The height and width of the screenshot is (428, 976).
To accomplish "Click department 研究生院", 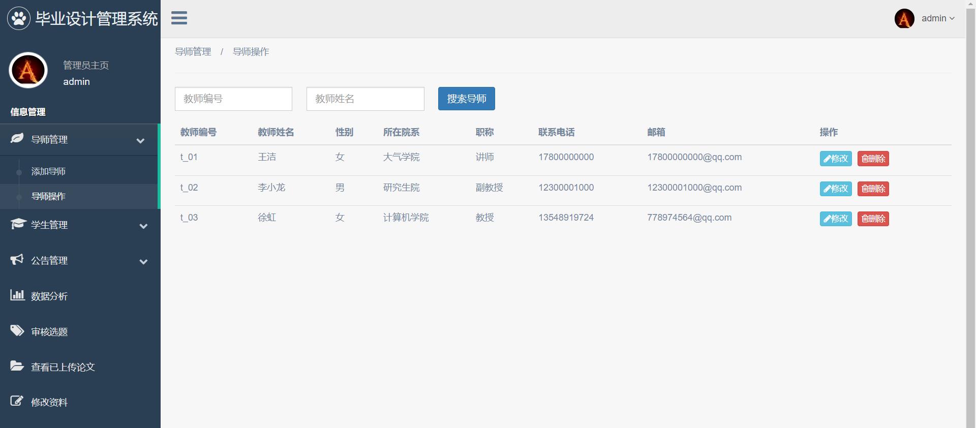I will point(401,188).
